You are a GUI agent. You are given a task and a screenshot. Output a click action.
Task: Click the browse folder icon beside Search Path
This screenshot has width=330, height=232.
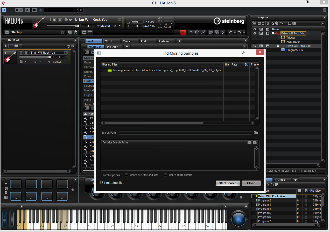click(x=256, y=133)
